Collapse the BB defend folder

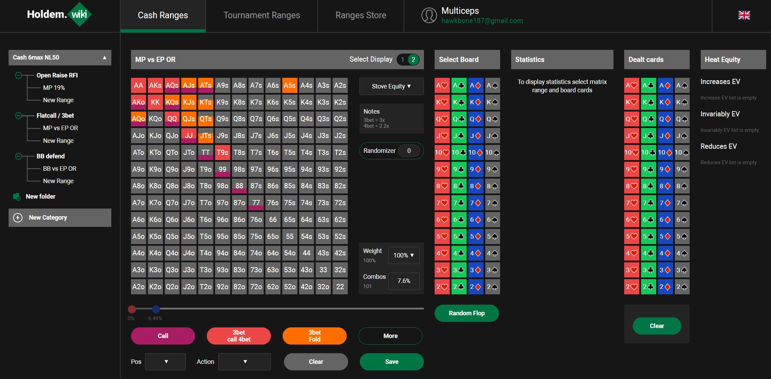pos(19,156)
